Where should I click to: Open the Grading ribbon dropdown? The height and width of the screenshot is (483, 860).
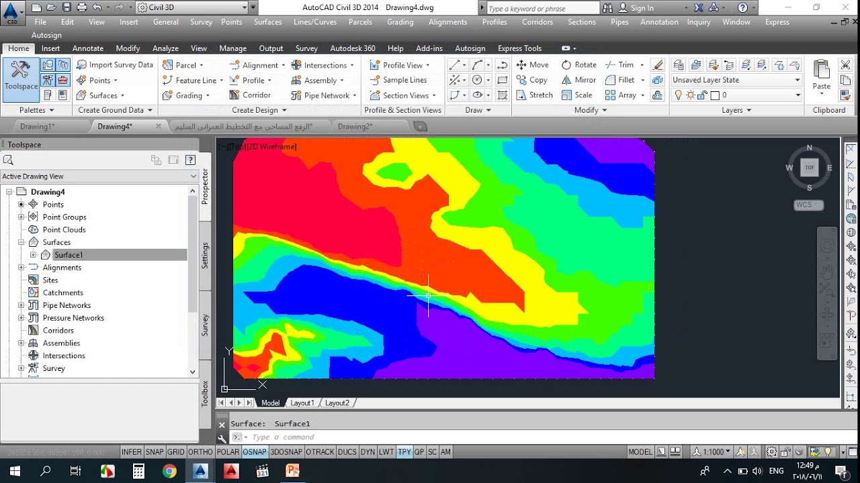tap(186, 95)
